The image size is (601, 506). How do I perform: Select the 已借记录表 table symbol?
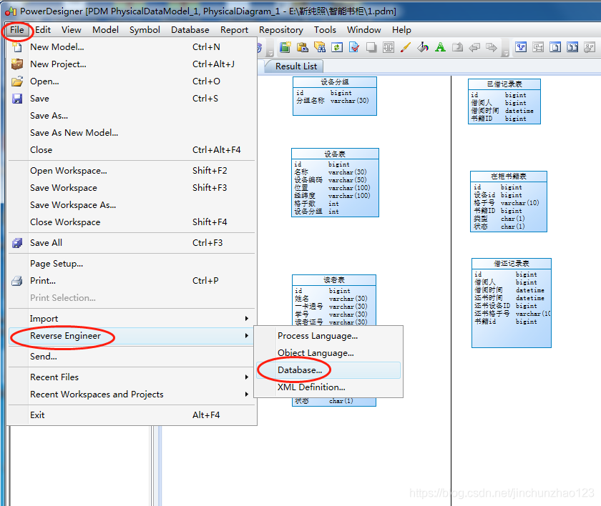[x=504, y=101]
